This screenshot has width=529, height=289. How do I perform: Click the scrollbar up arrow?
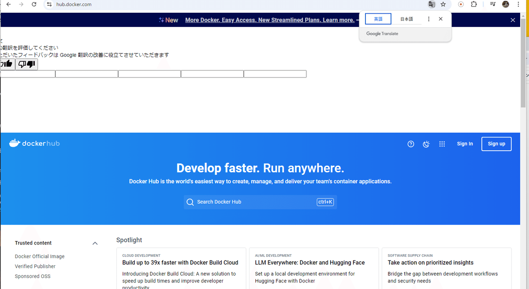click(524, 15)
